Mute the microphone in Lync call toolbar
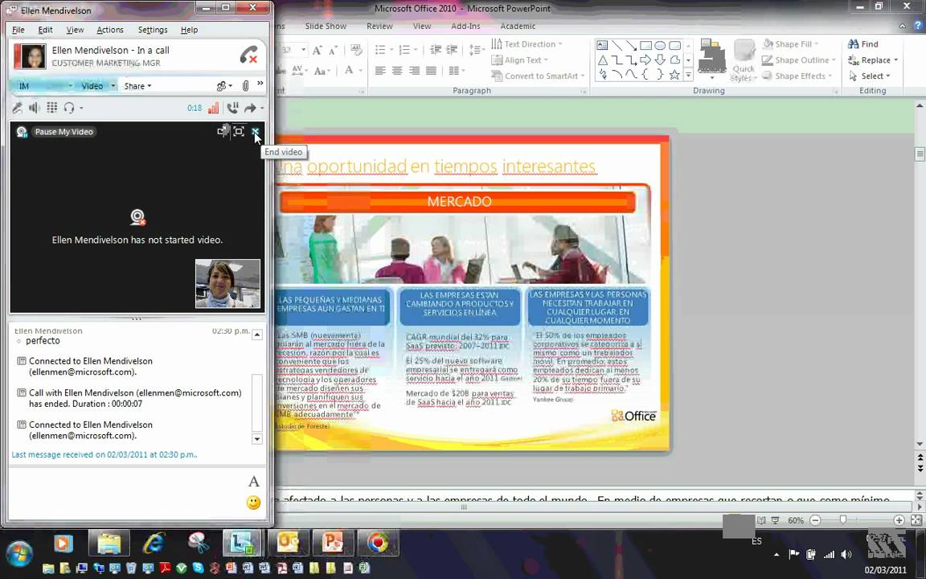The image size is (926, 579). pos(18,108)
